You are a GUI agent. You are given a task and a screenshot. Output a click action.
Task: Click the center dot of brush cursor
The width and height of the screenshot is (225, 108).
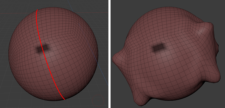[x=98, y=100]
